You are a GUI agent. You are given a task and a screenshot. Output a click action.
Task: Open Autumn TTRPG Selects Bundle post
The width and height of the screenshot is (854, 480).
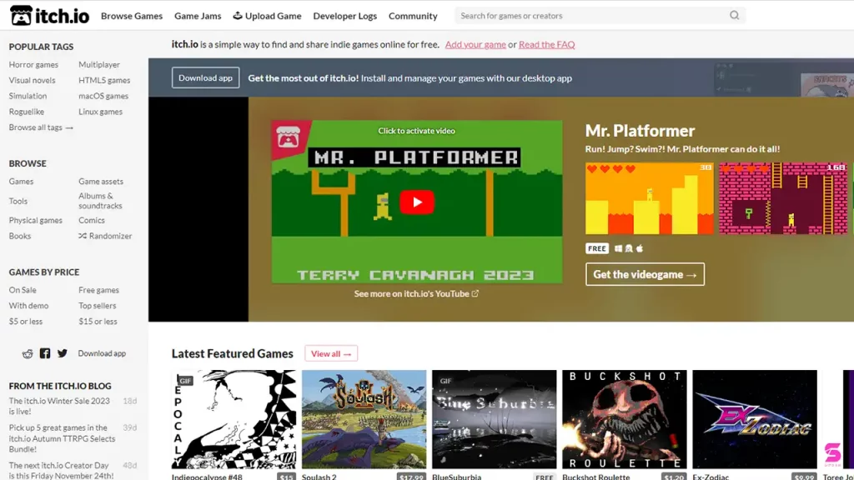[x=62, y=438]
